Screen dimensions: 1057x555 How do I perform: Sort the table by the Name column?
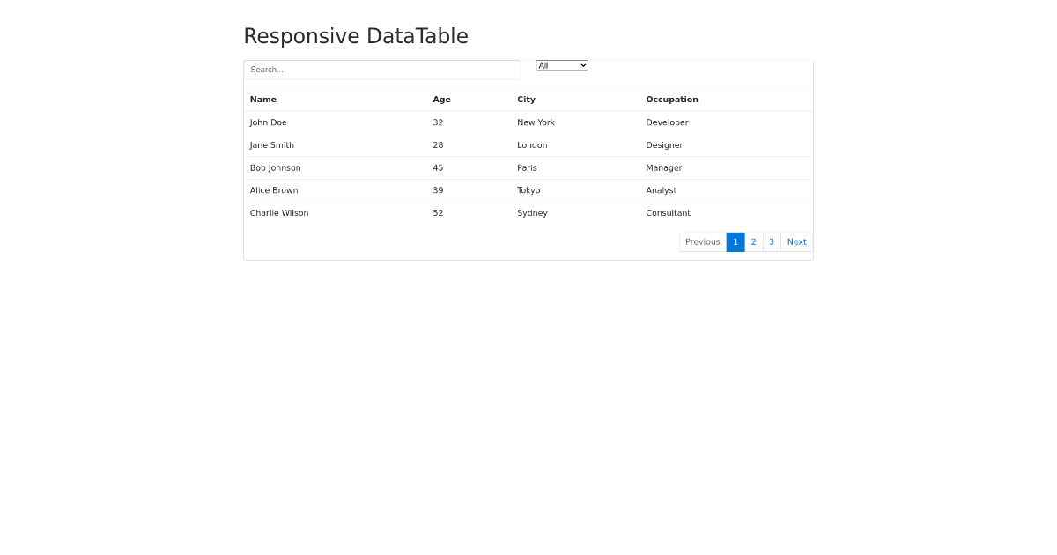pos(263,99)
